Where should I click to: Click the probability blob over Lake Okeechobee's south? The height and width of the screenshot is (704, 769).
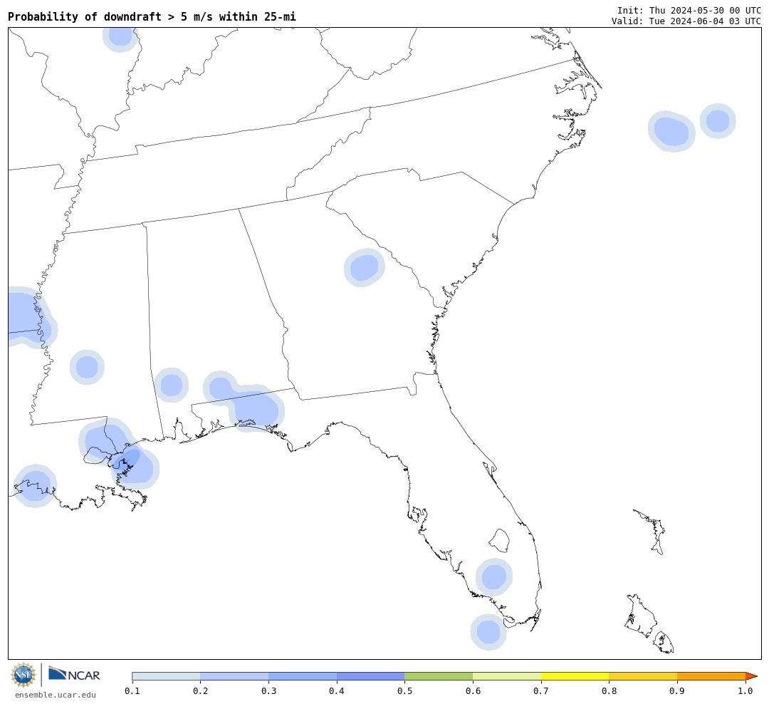494,577
